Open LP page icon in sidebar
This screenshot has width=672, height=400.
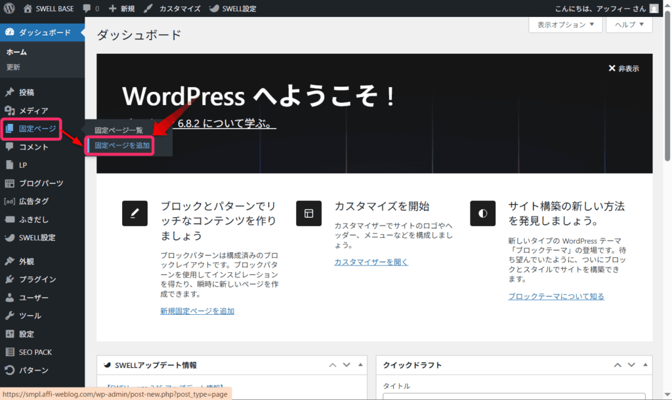pyautogui.click(x=9, y=165)
